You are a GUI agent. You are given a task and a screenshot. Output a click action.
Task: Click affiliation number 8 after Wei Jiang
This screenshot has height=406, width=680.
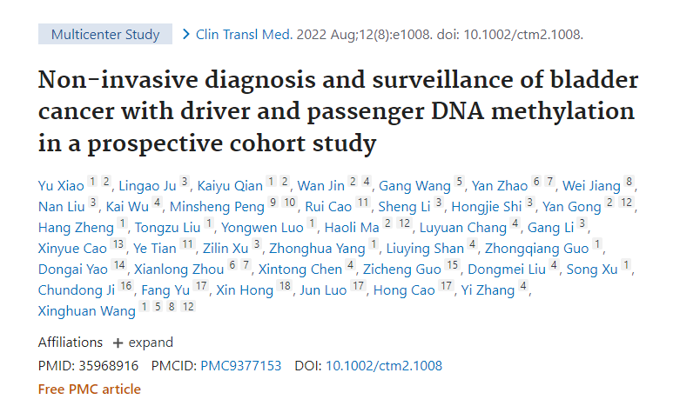click(x=630, y=183)
